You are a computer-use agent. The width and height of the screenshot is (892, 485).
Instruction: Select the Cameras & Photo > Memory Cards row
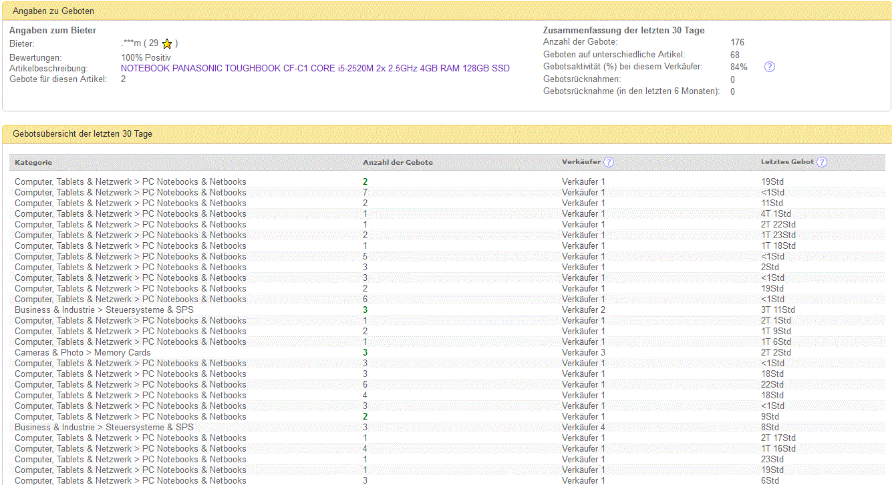click(x=83, y=352)
